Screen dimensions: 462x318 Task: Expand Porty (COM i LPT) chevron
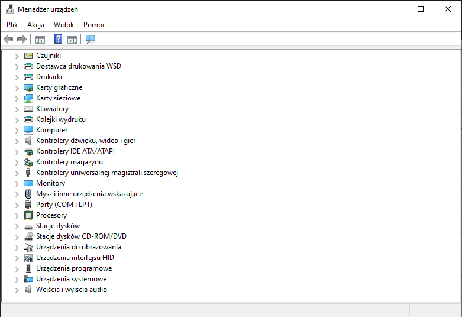click(17, 205)
